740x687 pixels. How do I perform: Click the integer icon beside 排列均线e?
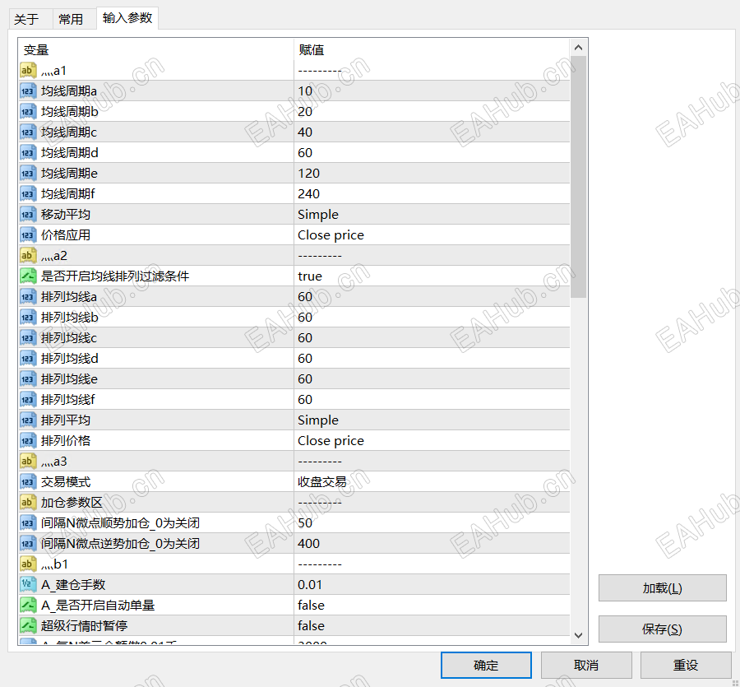(x=28, y=379)
